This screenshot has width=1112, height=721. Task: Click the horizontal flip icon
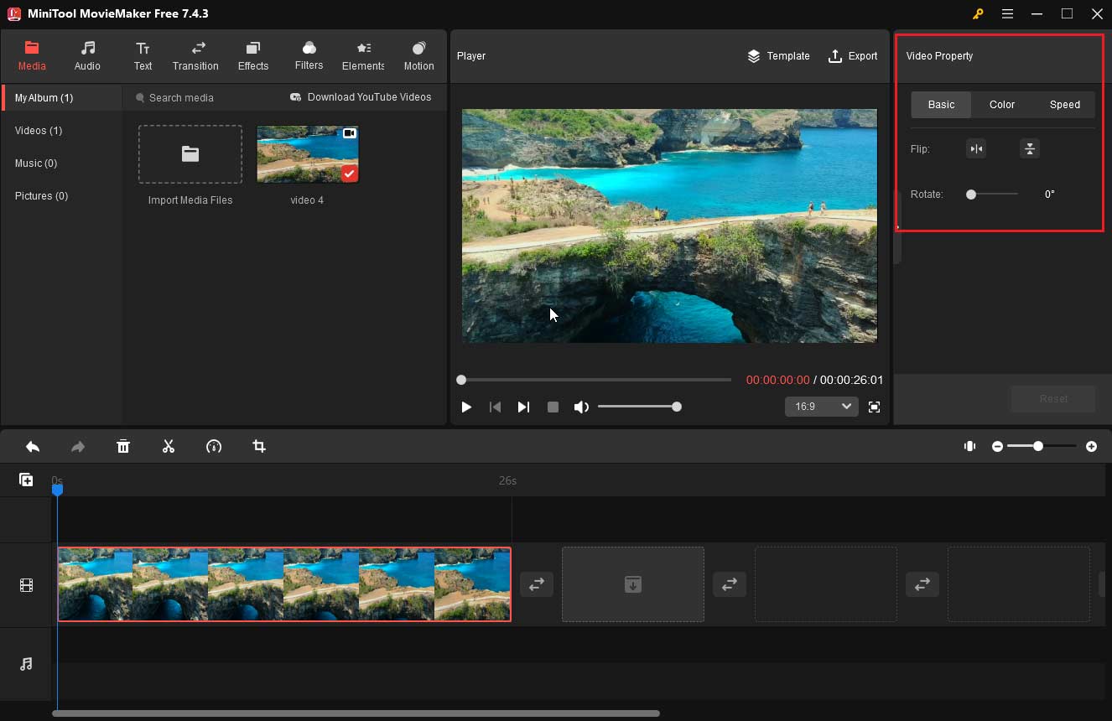976,149
